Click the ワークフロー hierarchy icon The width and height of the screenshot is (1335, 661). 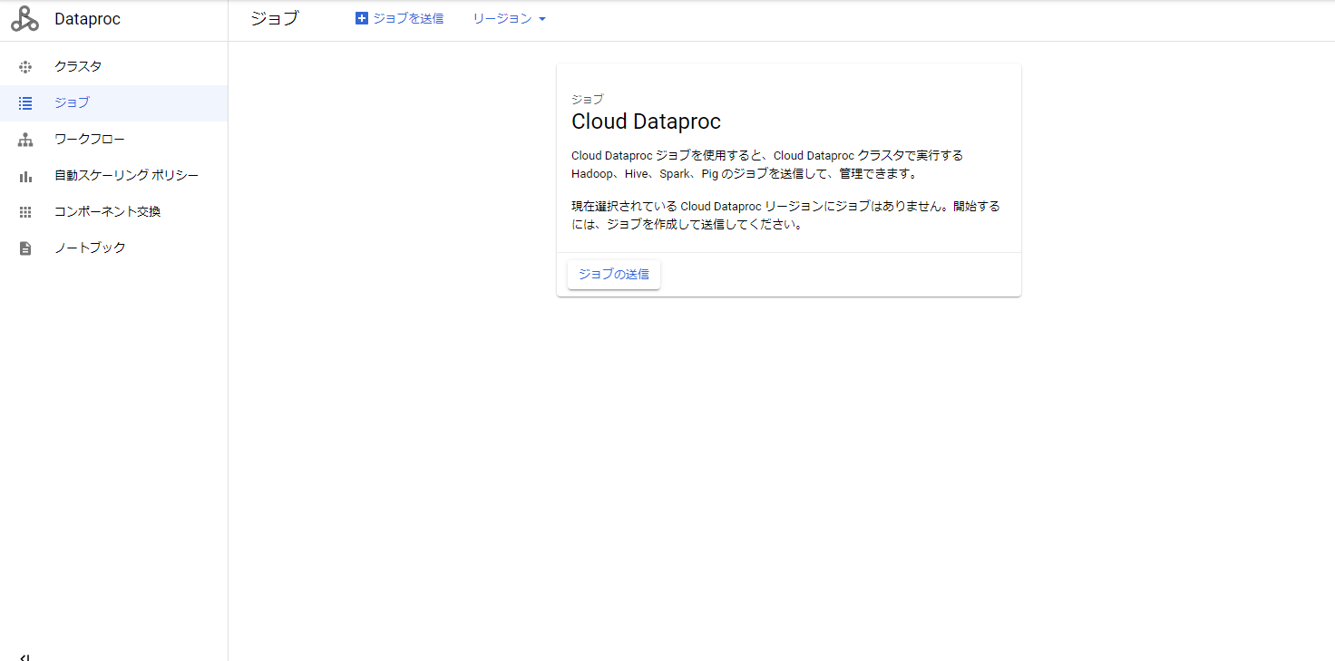pos(25,139)
